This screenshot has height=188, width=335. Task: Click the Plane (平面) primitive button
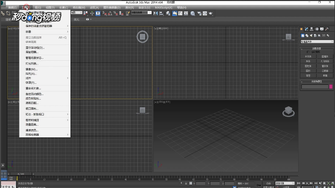pos(325,76)
